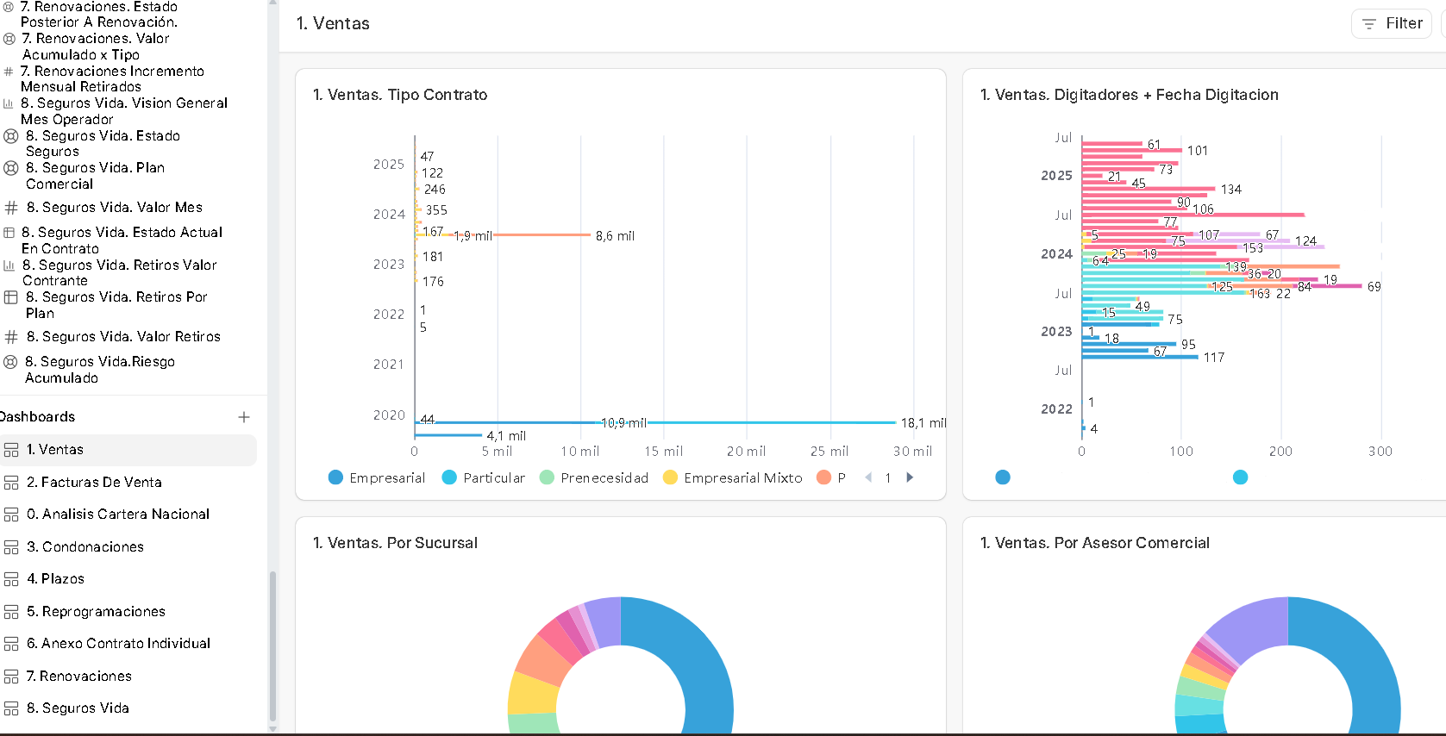Toggle the Particular legend series
Screen dimensions: 1446x736
[483, 477]
